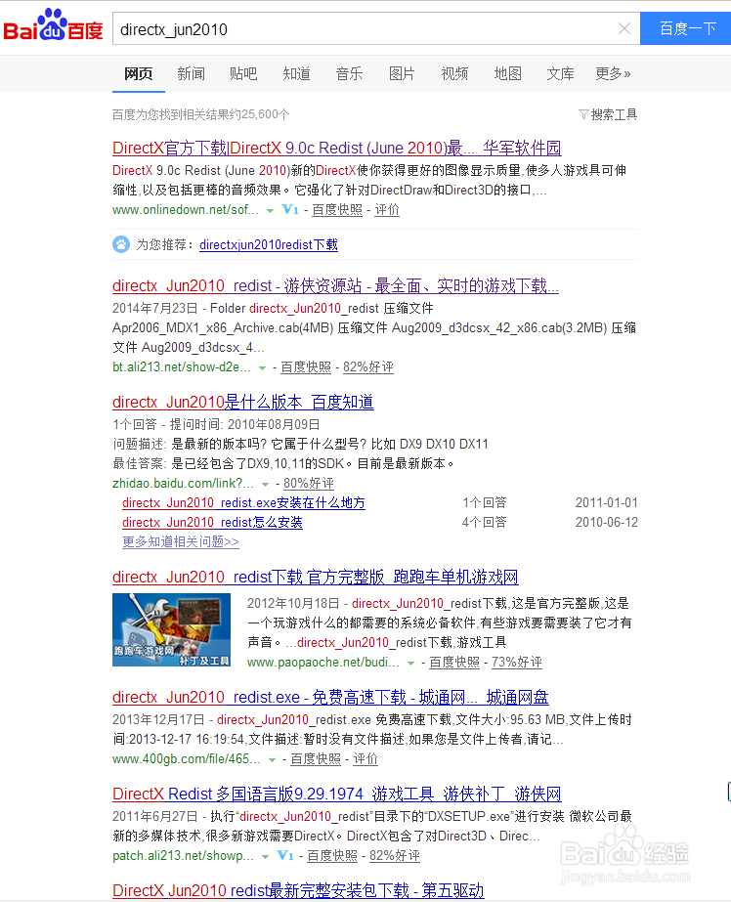Click the patch.ali213.net/showp... URL
The image size is (731, 902).
click(x=183, y=856)
